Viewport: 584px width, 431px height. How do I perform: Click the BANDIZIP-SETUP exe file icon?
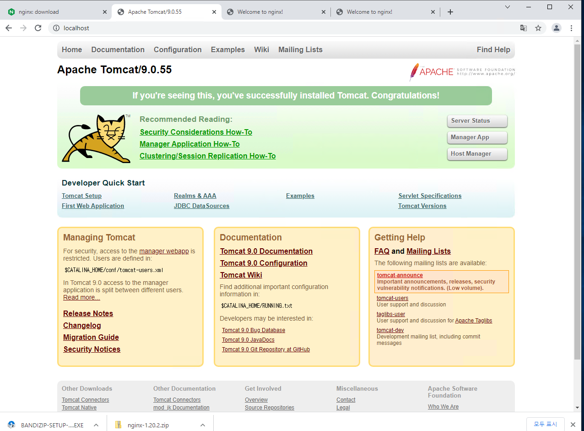click(x=11, y=425)
